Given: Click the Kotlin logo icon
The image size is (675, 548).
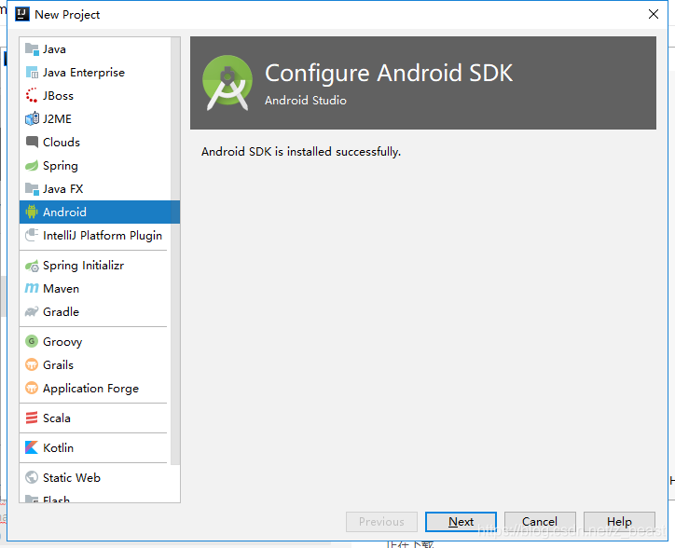Looking at the screenshot, I should coord(32,447).
